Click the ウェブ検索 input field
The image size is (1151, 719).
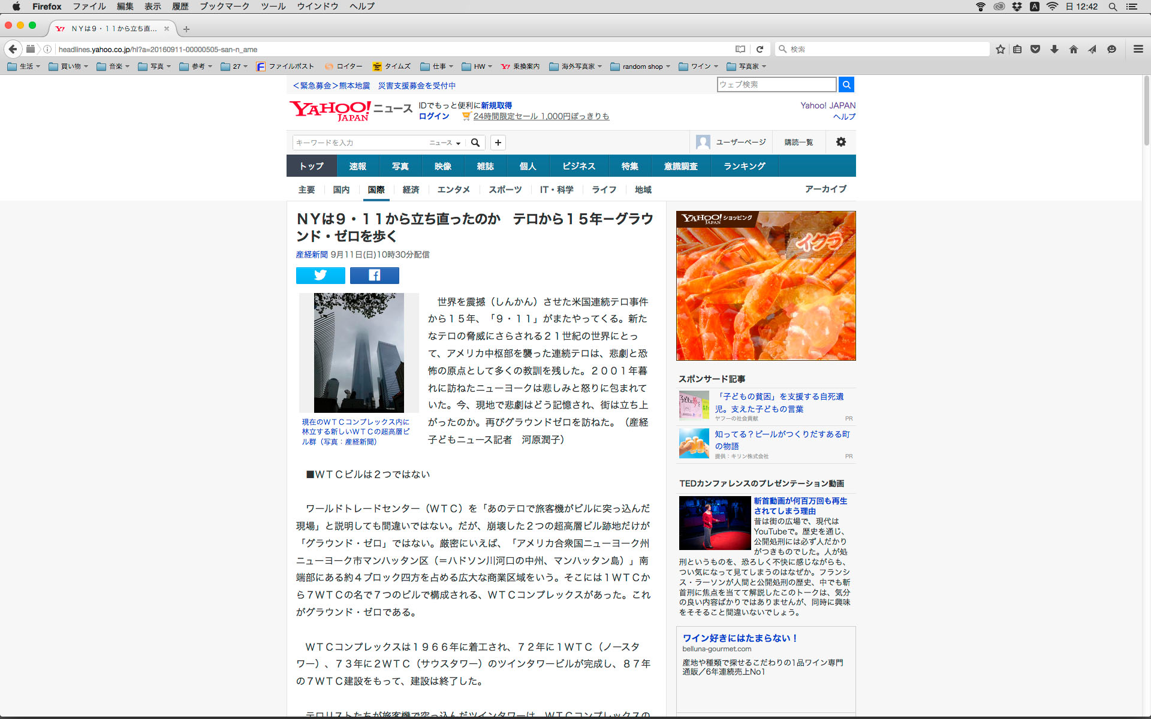coord(776,84)
